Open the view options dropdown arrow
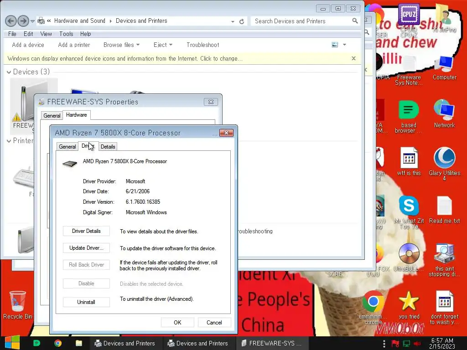 click(345, 45)
